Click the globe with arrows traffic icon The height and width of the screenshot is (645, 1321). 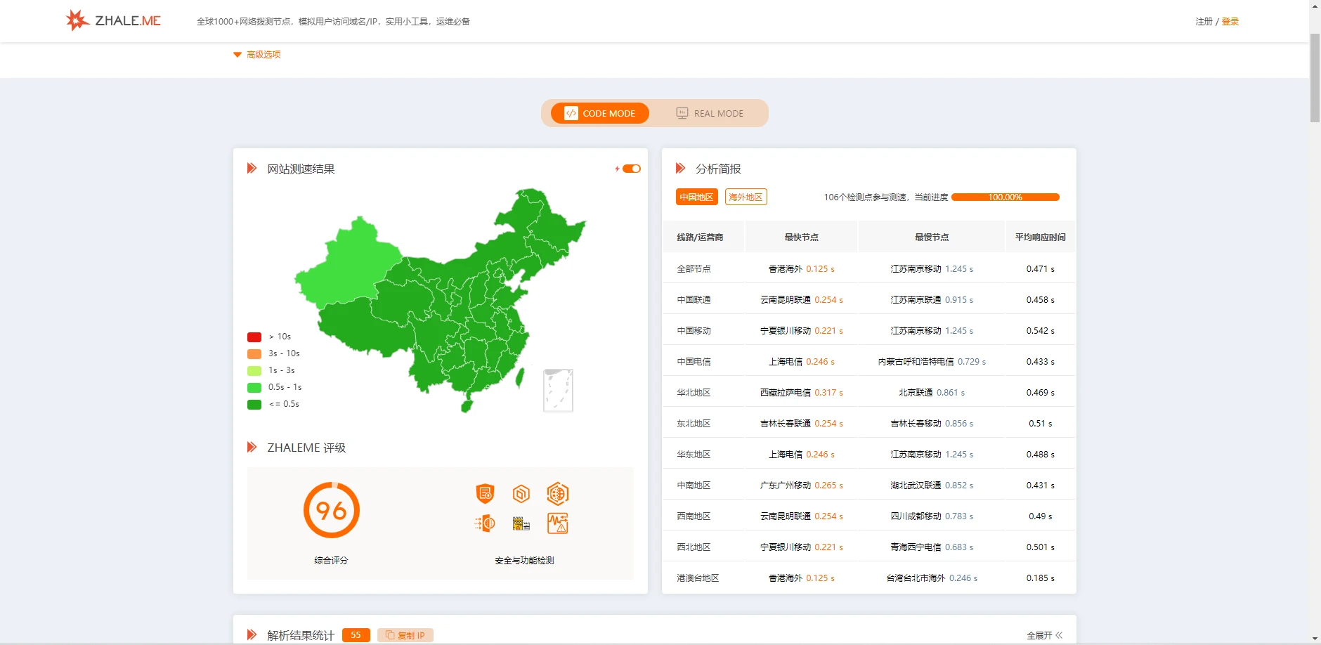click(x=485, y=523)
